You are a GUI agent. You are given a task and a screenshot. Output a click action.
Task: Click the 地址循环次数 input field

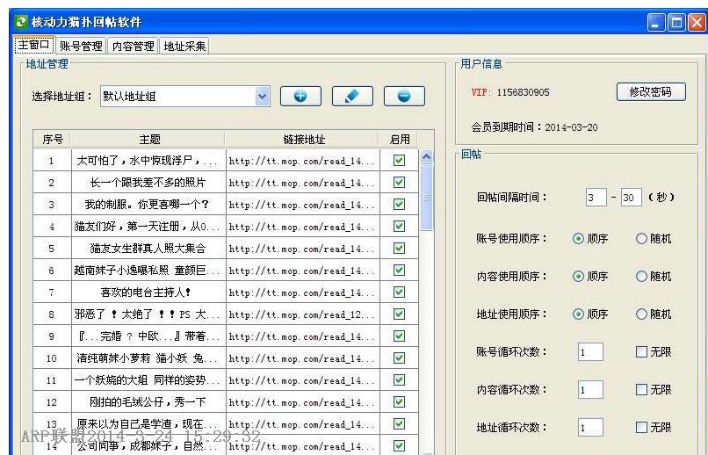[590, 428]
